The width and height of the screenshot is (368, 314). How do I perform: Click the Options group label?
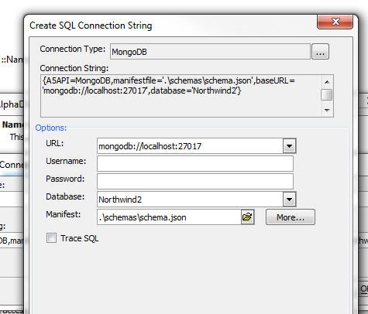pos(51,128)
